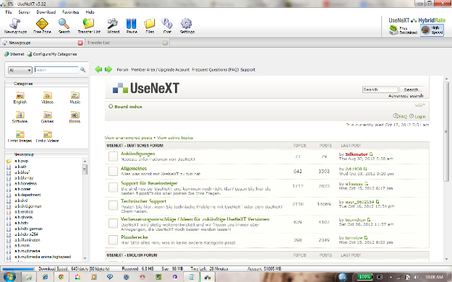This screenshot has width=452, height=282.
Task: Open Internet Explorer from the taskbar
Action: (45, 277)
